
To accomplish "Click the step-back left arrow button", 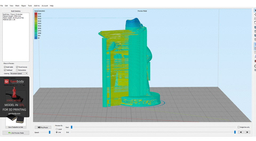I will click(241, 132).
